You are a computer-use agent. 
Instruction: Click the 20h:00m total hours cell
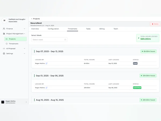(x=87, y=88)
